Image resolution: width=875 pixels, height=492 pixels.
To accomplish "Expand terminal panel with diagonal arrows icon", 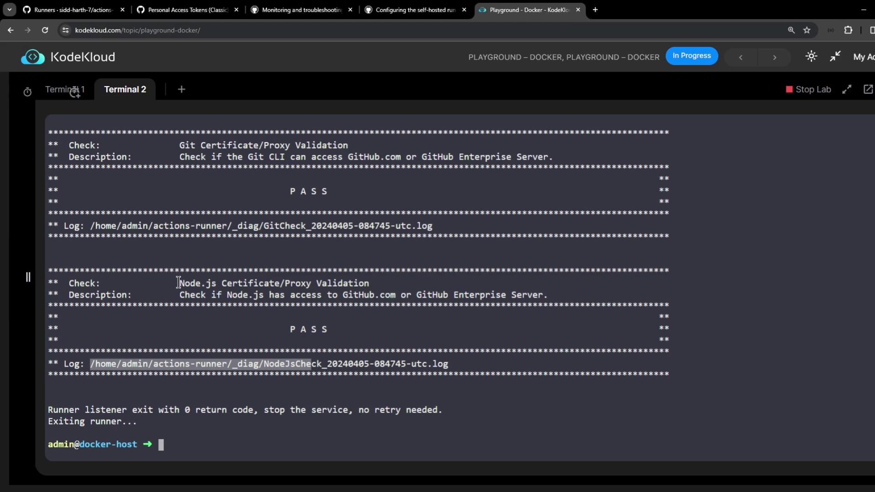I will pyautogui.click(x=847, y=89).
